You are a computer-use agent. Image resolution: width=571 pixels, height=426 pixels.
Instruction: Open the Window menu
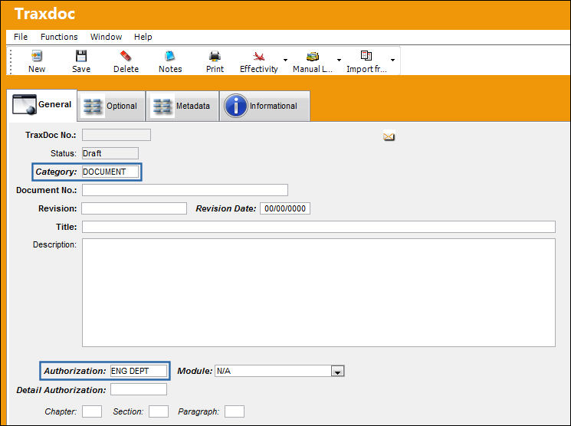pyautogui.click(x=106, y=37)
